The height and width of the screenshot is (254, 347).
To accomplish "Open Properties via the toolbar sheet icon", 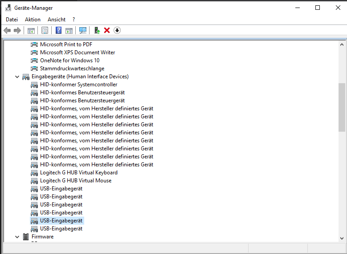I will [45, 31].
